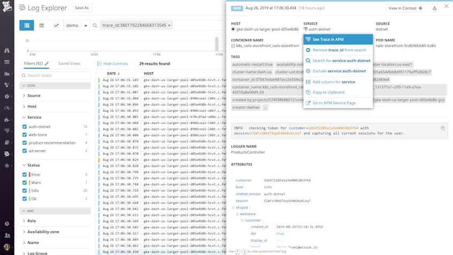Open log row at 17:06:30.829

point(162,160)
